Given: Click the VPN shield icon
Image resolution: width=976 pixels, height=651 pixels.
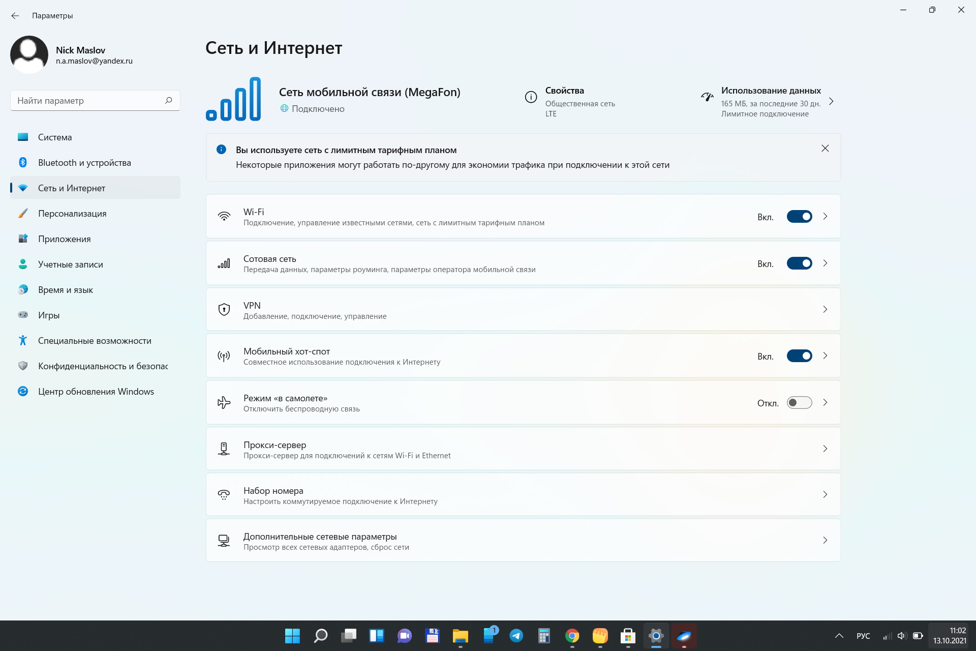Looking at the screenshot, I should tap(224, 309).
